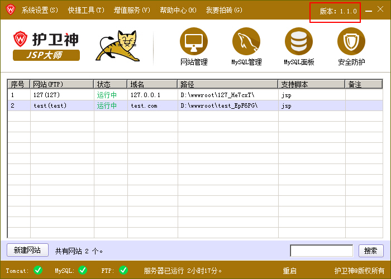391x279 pixels.
Task: Sort by the 路径 column header
Action: tap(228, 84)
